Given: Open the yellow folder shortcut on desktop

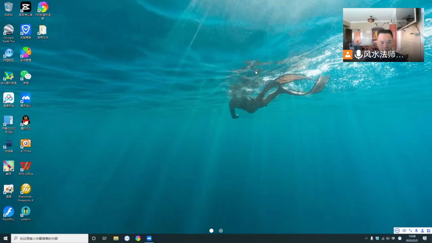Looking at the screenshot, I should (43, 32).
